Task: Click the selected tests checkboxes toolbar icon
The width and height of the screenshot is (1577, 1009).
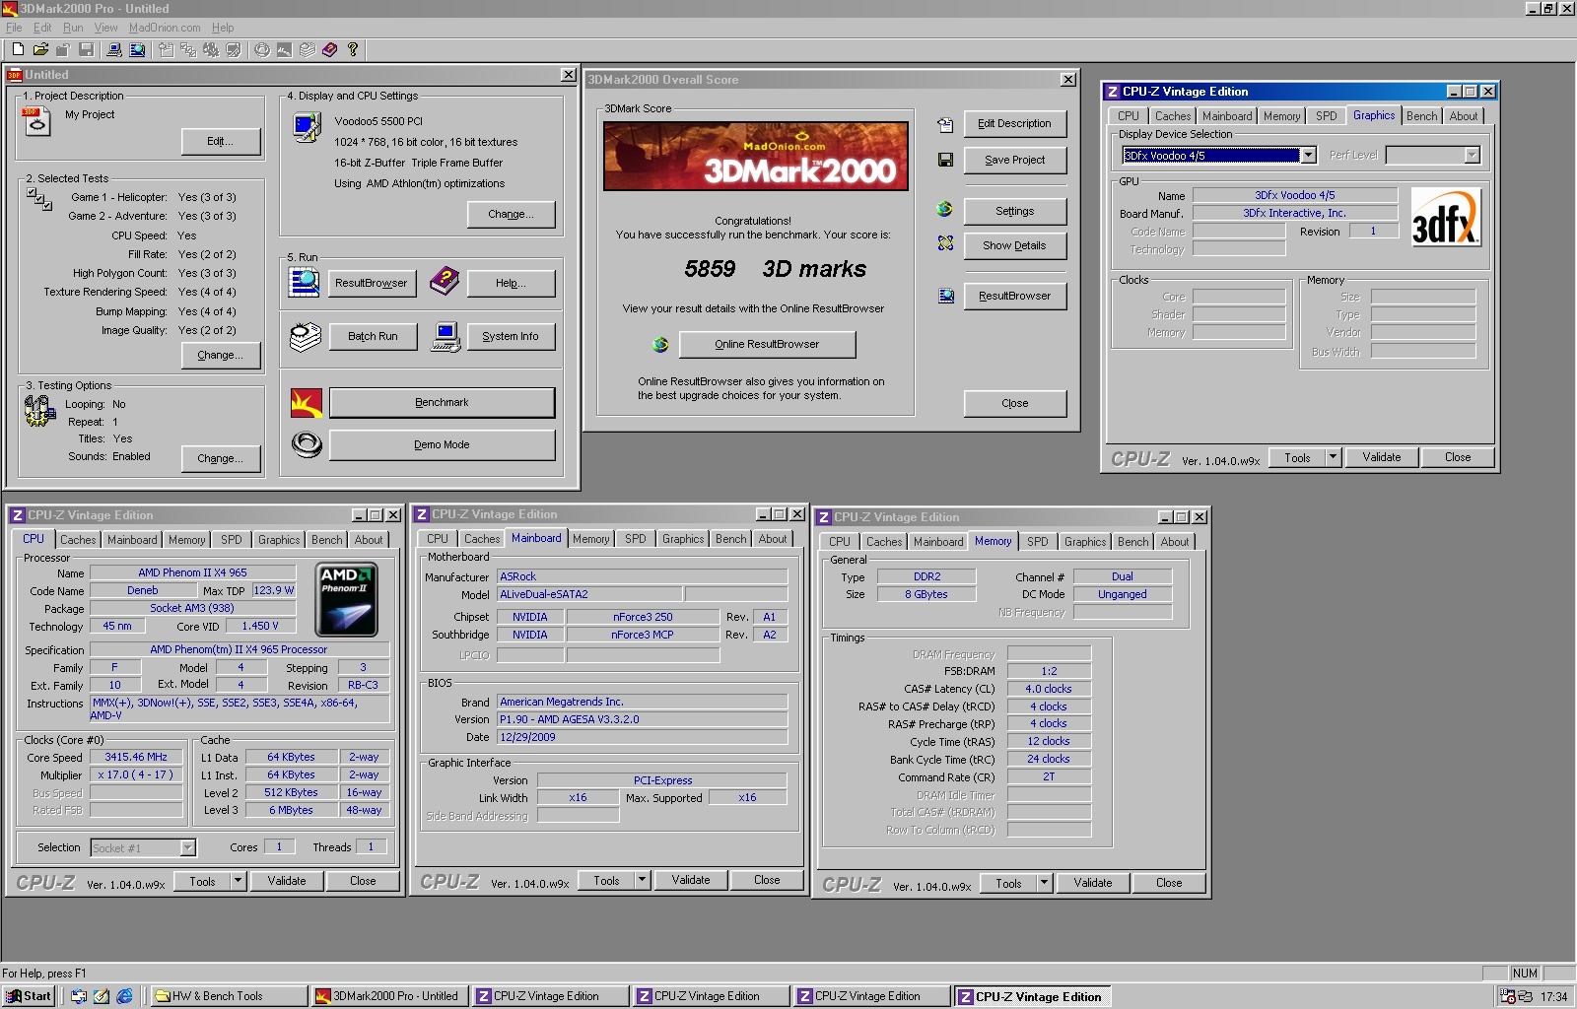Action: tap(188, 49)
